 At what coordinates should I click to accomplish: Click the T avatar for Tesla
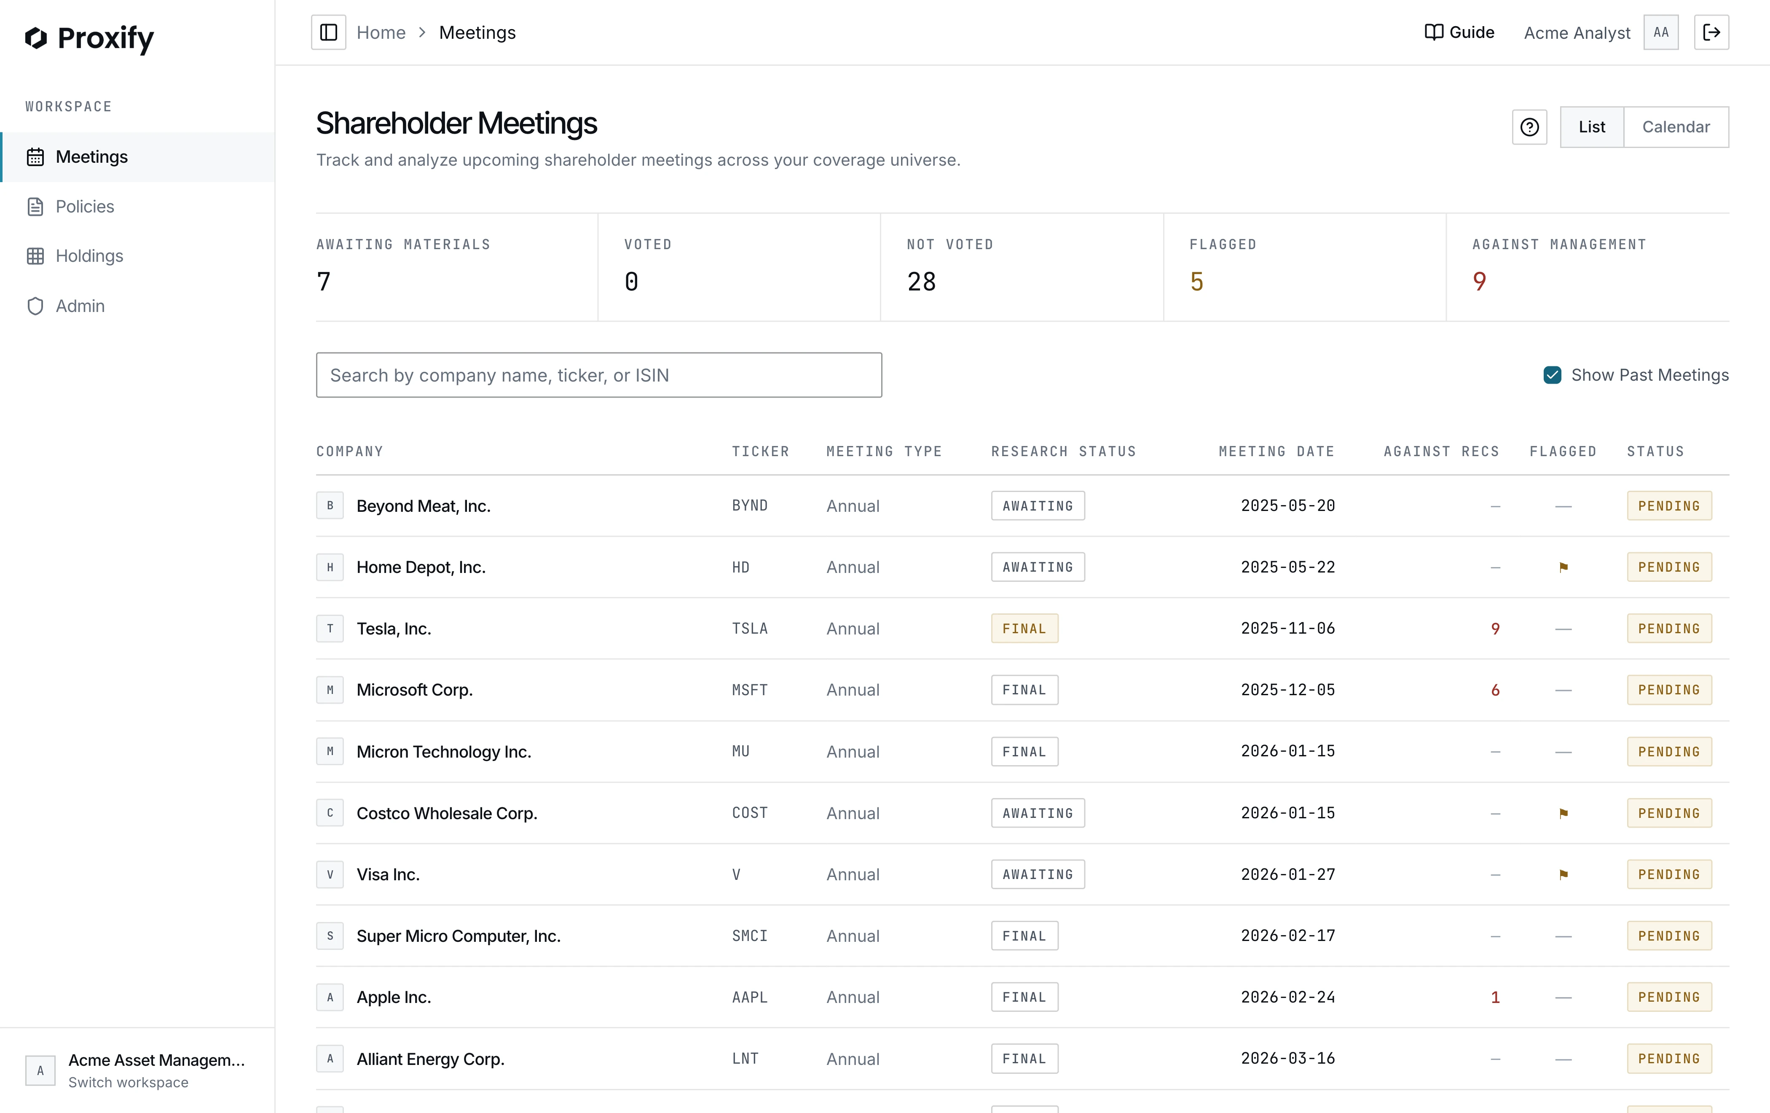(330, 629)
